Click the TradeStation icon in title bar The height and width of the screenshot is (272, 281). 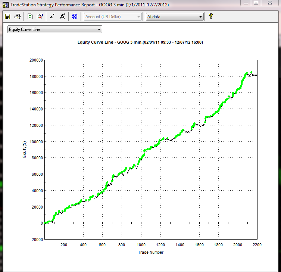pyautogui.click(x=5, y=4)
